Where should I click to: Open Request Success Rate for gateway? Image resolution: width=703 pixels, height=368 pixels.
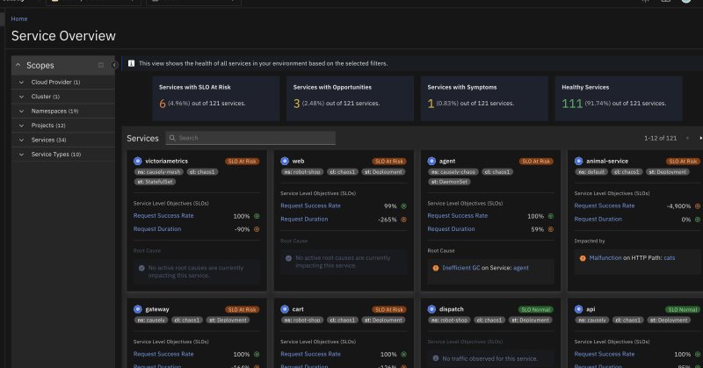pyautogui.click(x=163, y=354)
